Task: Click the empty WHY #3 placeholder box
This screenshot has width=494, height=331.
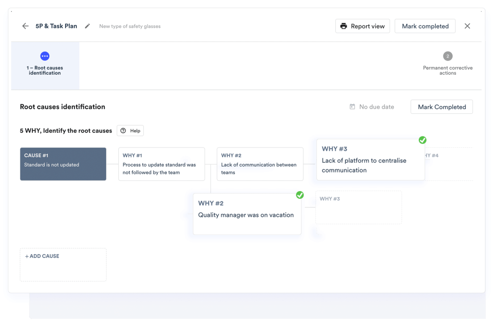Action: (x=358, y=207)
